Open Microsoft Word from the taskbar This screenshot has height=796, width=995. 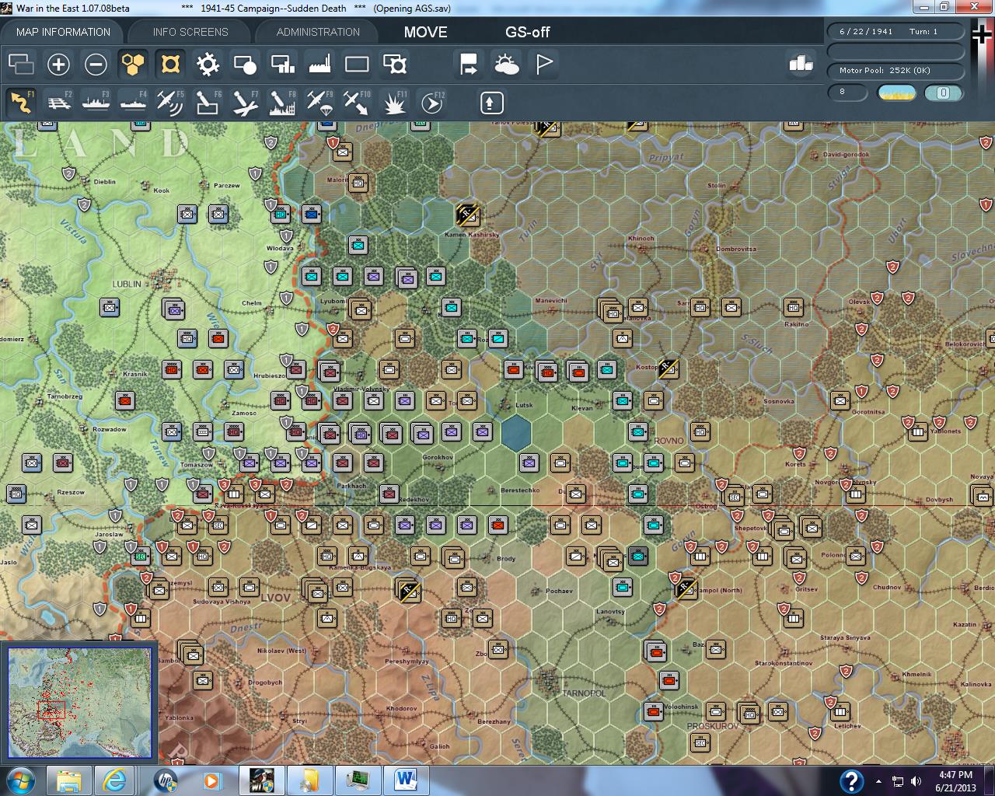coord(407,780)
